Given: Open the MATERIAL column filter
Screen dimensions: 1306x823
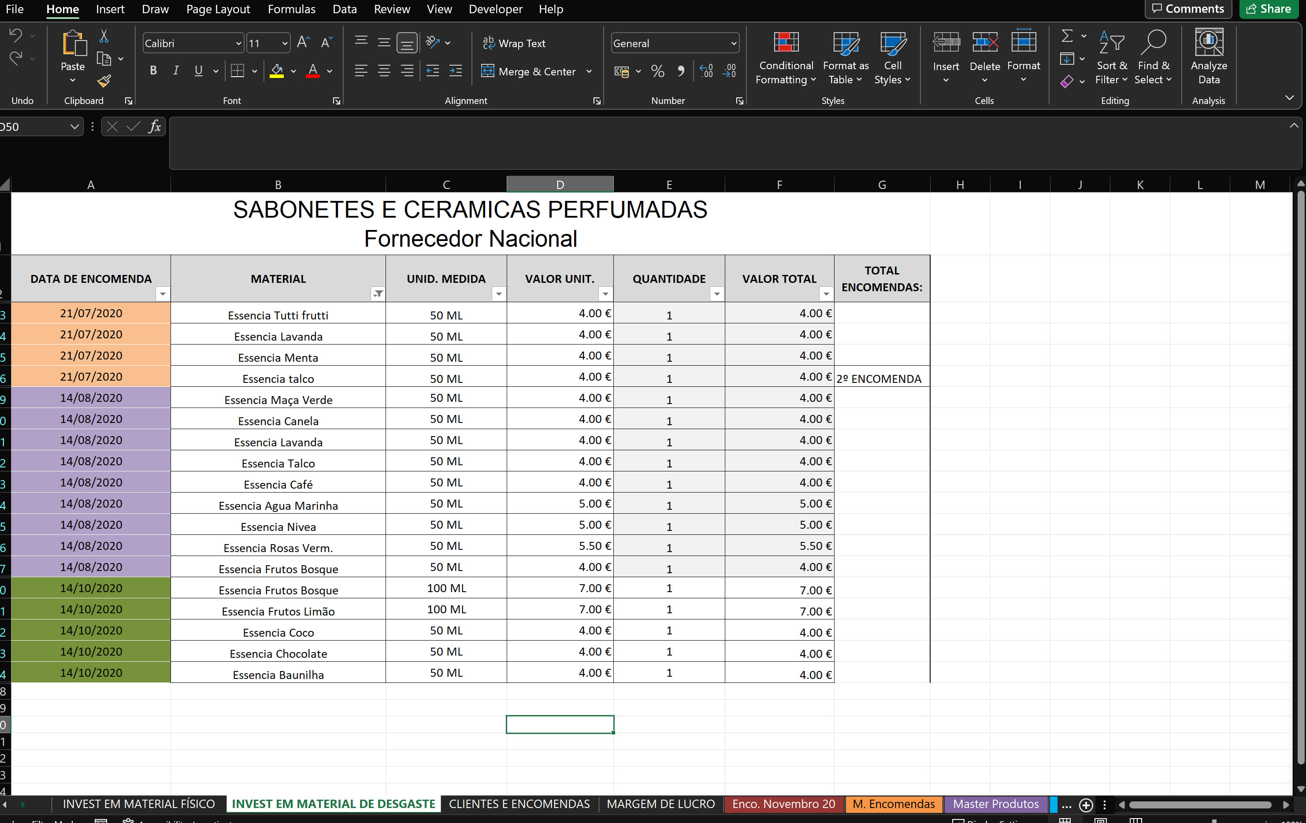Looking at the screenshot, I should [x=378, y=294].
